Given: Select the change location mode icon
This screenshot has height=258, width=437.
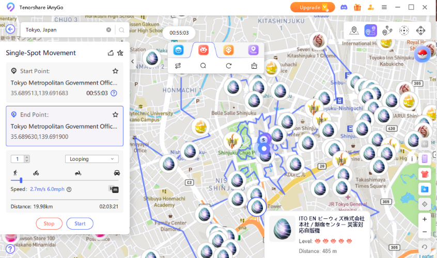Looking at the screenshot, I should (354, 30).
